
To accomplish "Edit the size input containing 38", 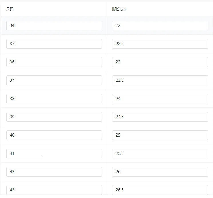I will (x=54, y=99).
